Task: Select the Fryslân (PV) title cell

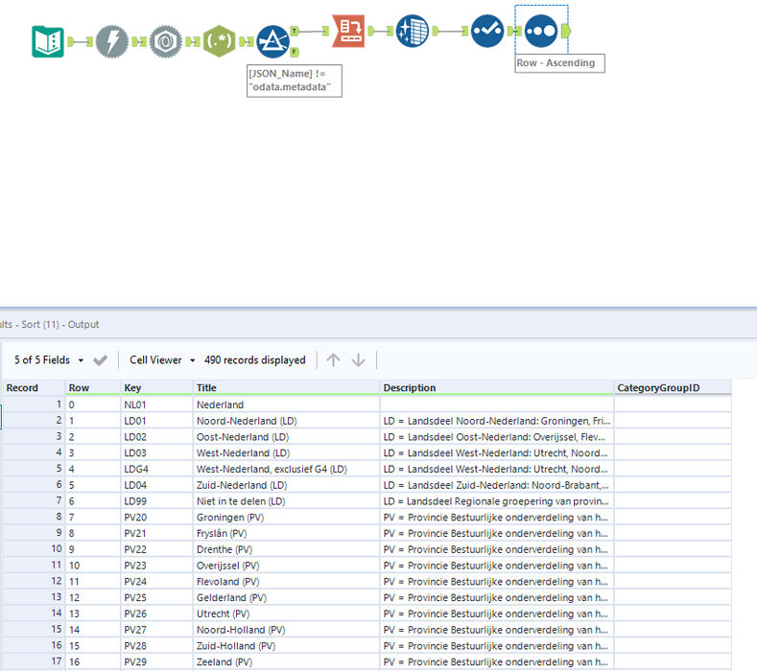Action: (x=286, y=533)
